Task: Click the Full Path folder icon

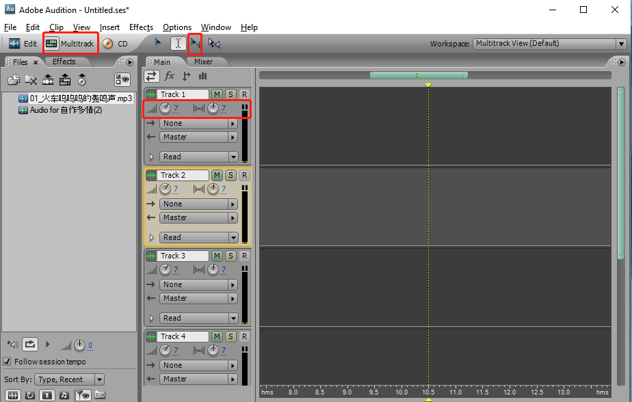Action: (100, 394)
